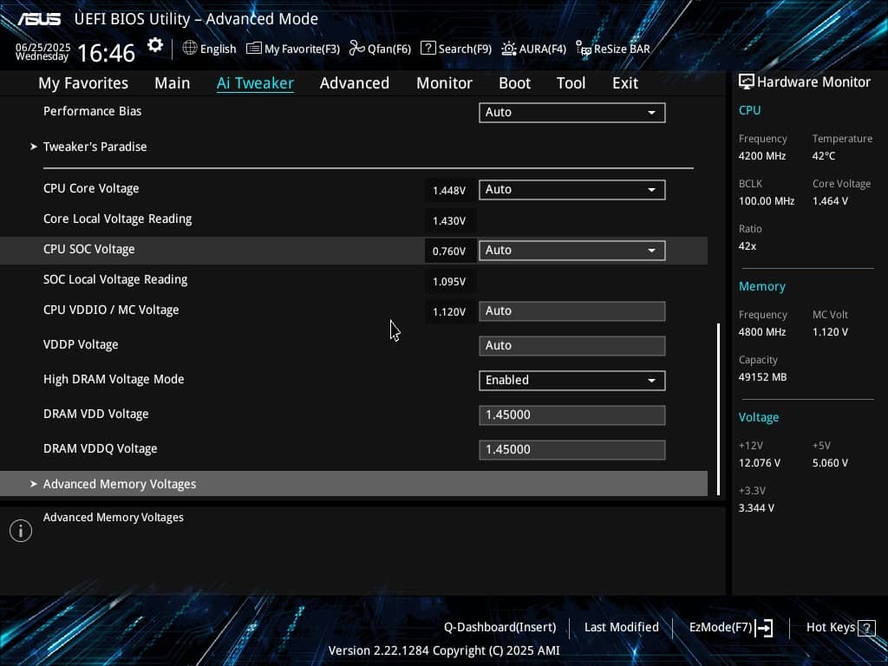This screenshot has height=666, width=888.
Task: Click the settings gear icon beside clock
Action: (x=154, y=45)
